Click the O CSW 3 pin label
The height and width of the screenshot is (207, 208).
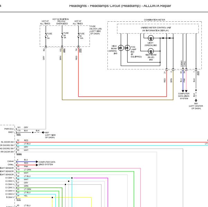(x=10, y=188)
